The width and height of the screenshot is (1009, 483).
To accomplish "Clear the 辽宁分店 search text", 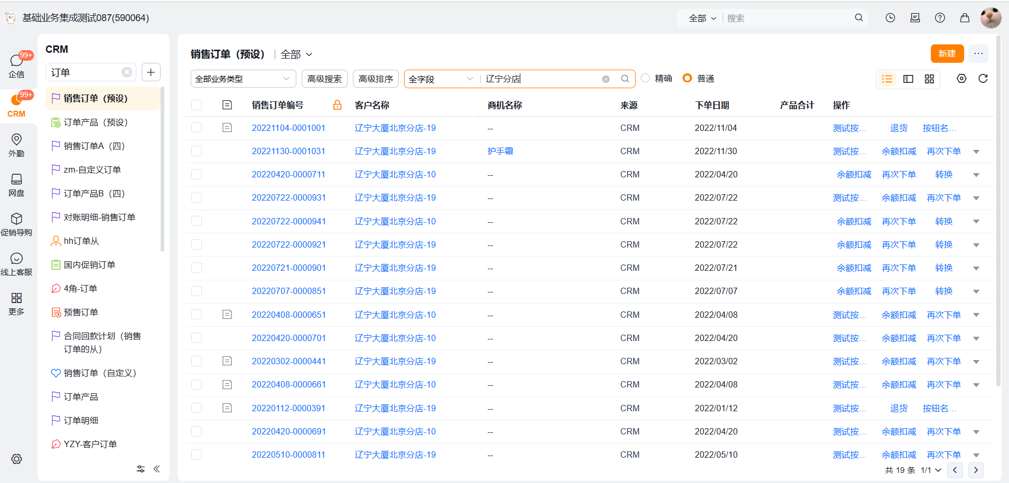I will 606,79.
